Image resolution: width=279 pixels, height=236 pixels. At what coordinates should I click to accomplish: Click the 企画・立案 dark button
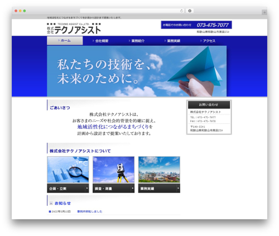click(68, 189)
